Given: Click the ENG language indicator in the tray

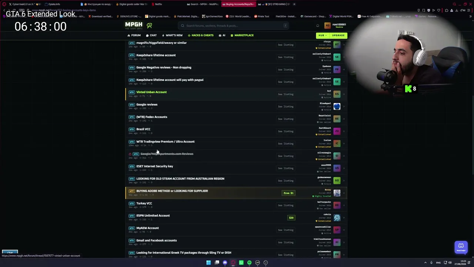Looking at the screenshot, I should [438, 263].
